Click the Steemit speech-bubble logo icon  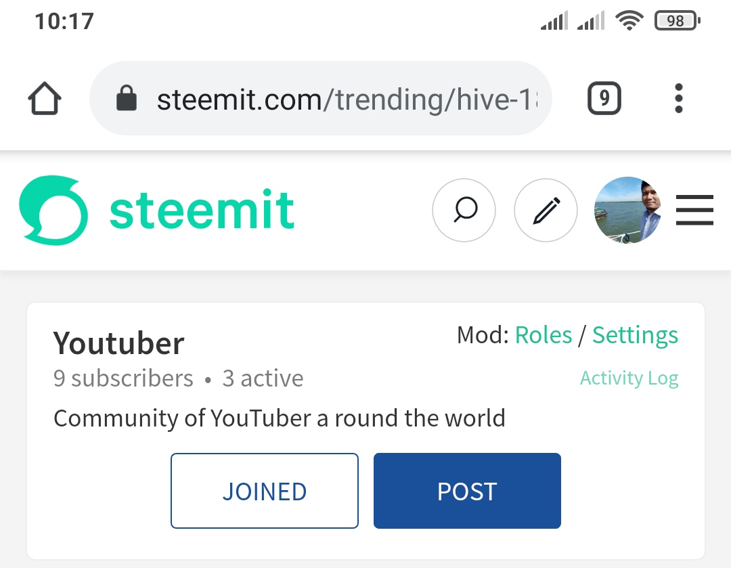click(53, 210)
